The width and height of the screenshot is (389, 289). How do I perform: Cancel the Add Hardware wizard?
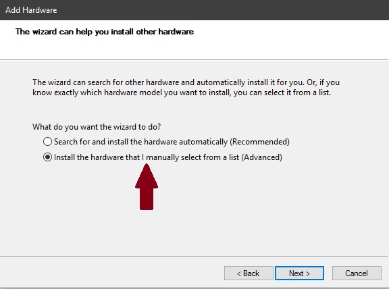coord(357,273)
